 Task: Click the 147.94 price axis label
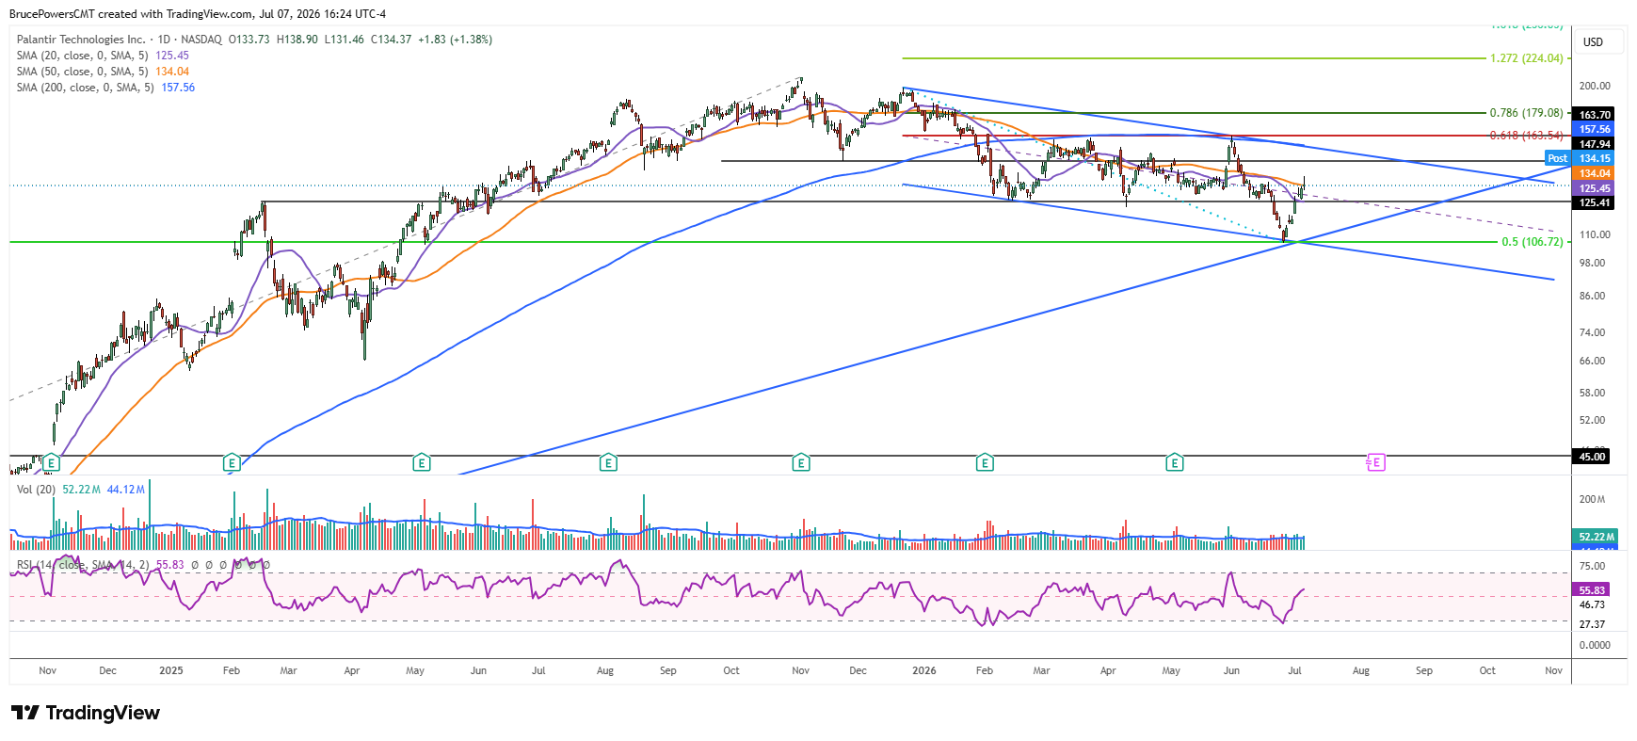(1595, 144)
